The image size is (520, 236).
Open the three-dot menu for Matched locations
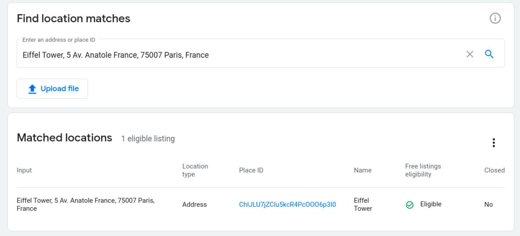(x=494, y=143)
